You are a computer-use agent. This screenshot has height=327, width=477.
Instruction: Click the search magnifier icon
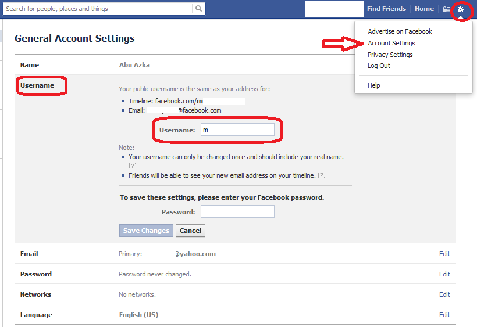pos(198,9)
